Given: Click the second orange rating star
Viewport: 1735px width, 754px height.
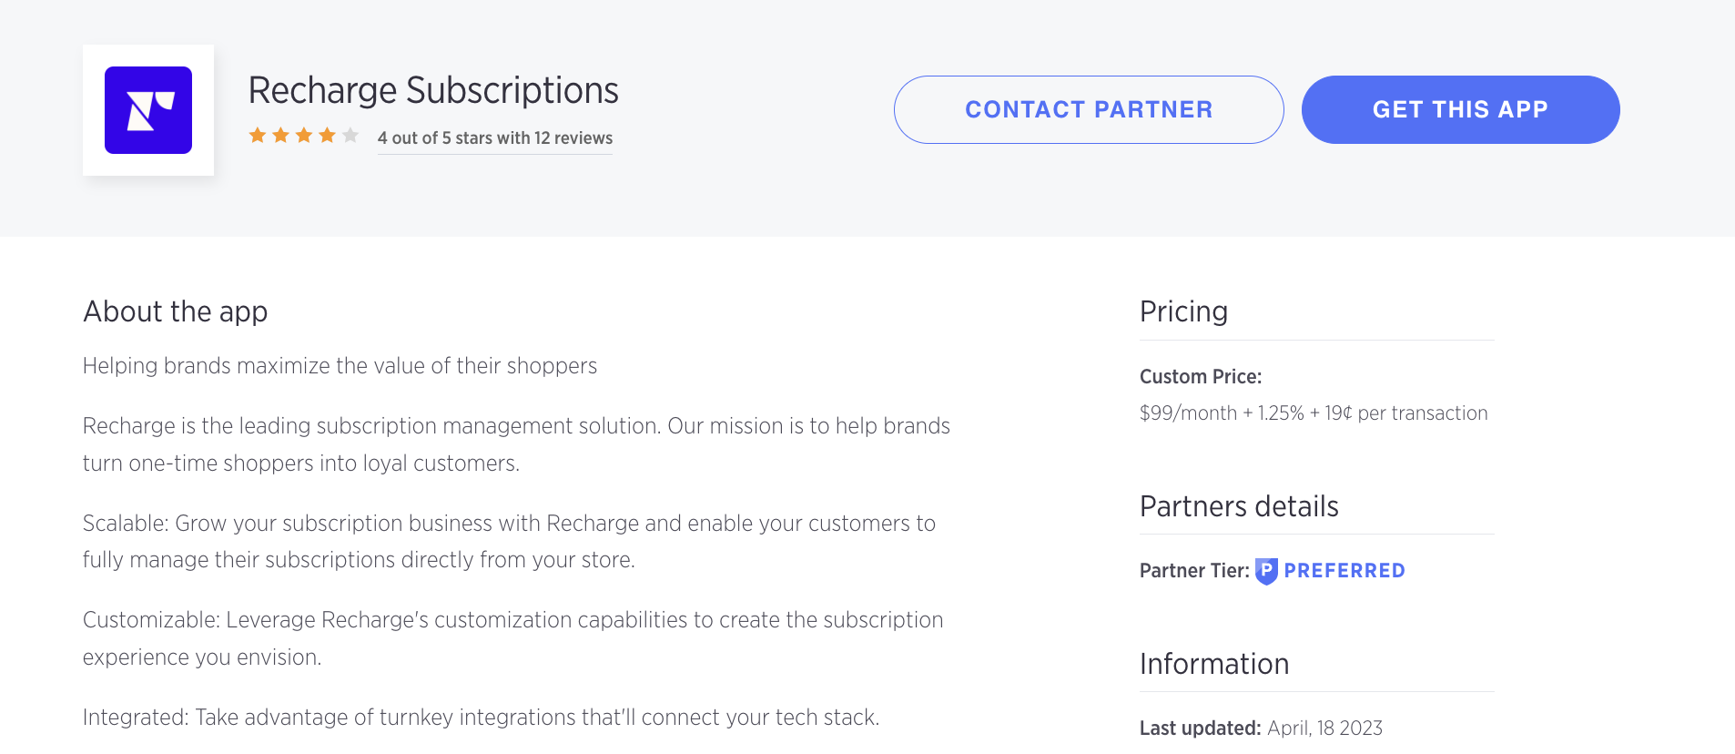Looking at the screenshot, I should (x=280, y=136).
